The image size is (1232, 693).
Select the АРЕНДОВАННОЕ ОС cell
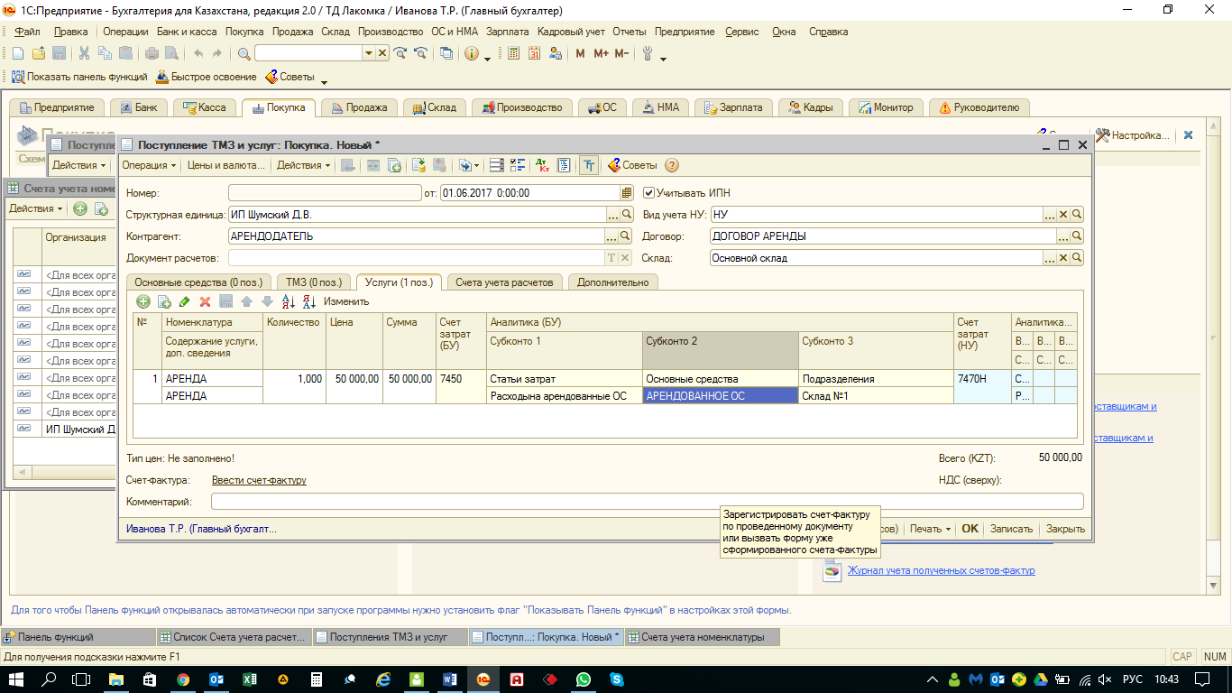click(x=721, y=395)
